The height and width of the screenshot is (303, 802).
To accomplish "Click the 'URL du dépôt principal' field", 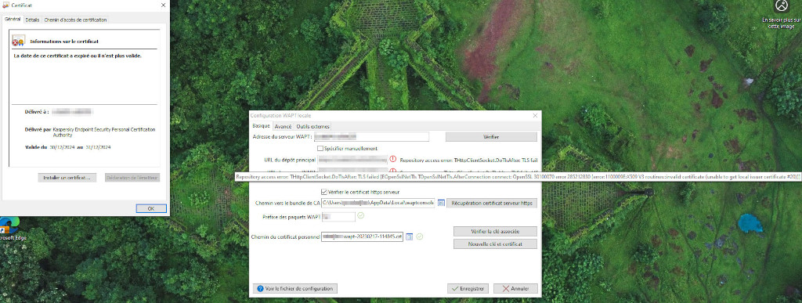I will click(x=352, y=160).
